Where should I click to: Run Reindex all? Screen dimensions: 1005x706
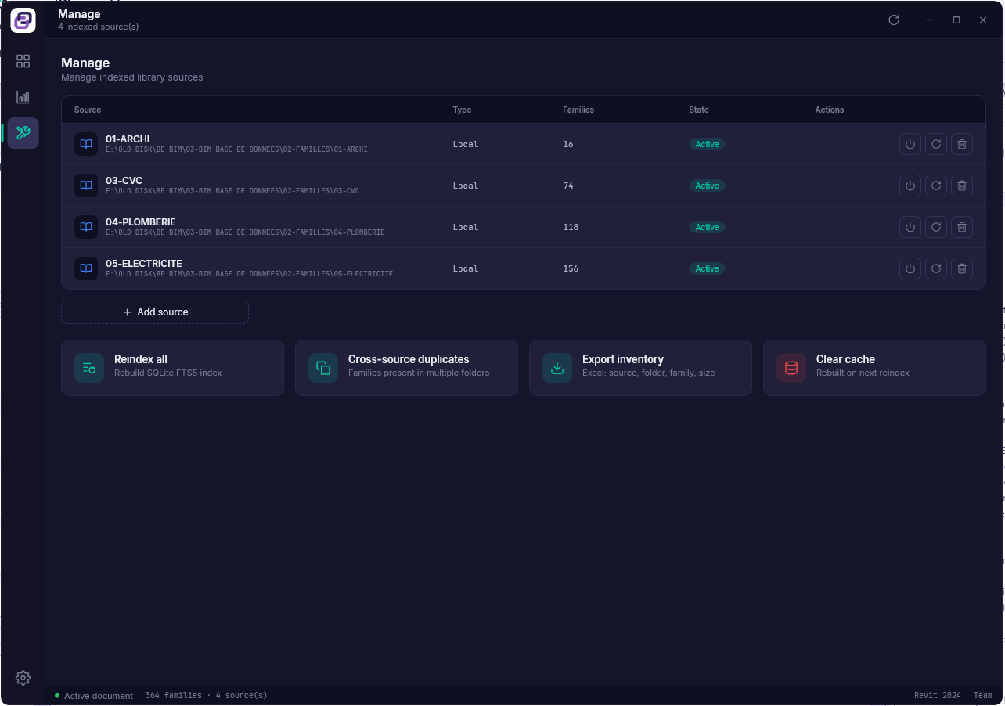172,368
